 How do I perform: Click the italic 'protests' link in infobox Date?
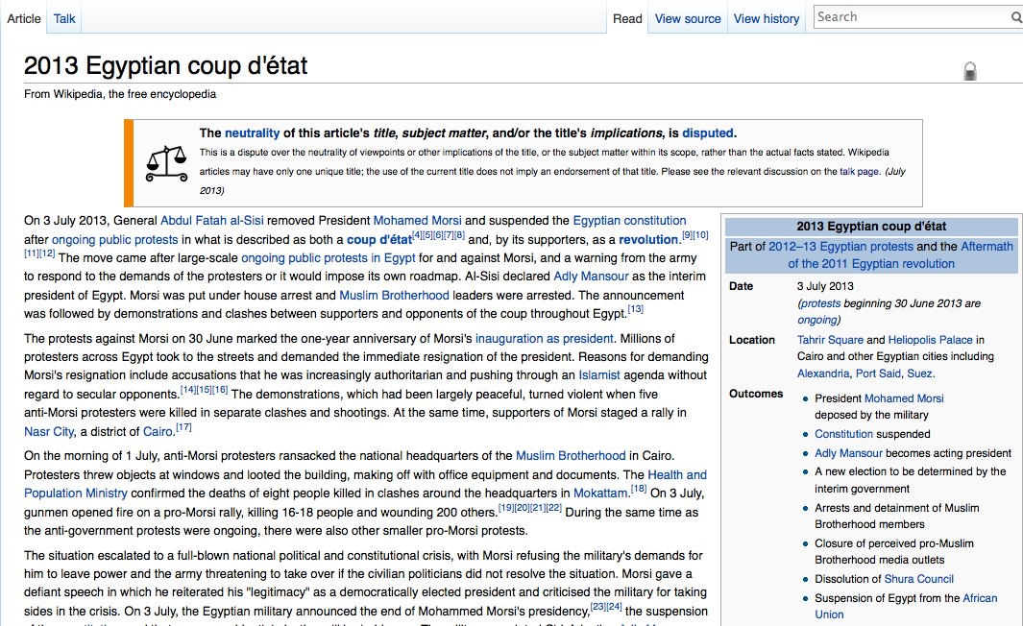click(820, 303)
